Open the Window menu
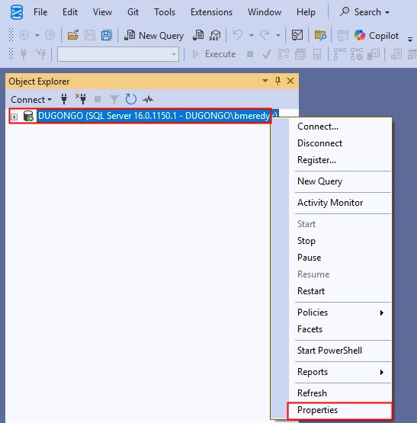Image resolution: width=417 pixels, height=423 pixels. click(265, 12)
